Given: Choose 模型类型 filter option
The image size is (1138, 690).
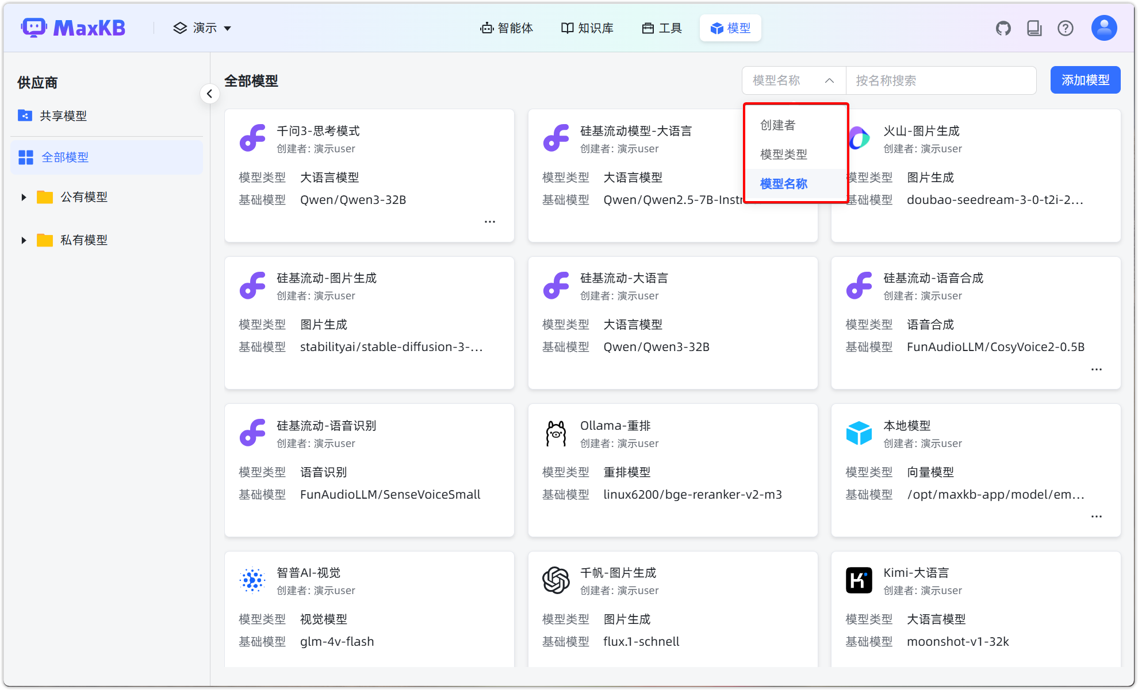Looking at the screenshot, I should point(783,154).
